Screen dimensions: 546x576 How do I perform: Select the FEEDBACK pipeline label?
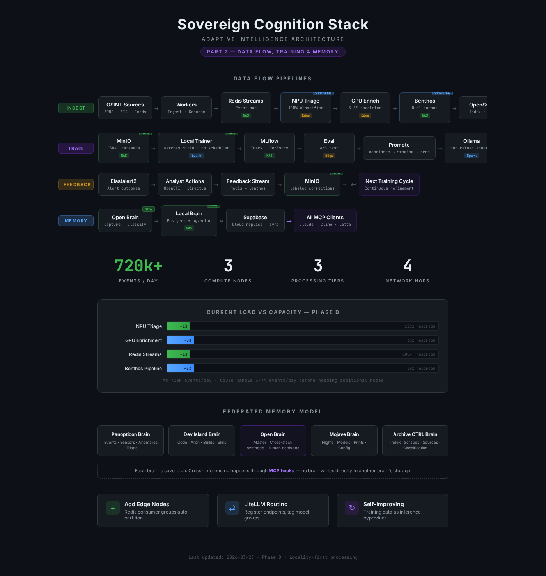pos(76,184)
